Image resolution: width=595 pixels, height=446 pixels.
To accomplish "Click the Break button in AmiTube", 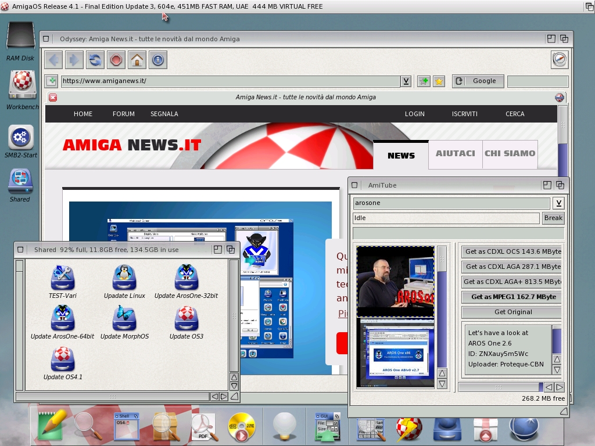I will [553, 218].
